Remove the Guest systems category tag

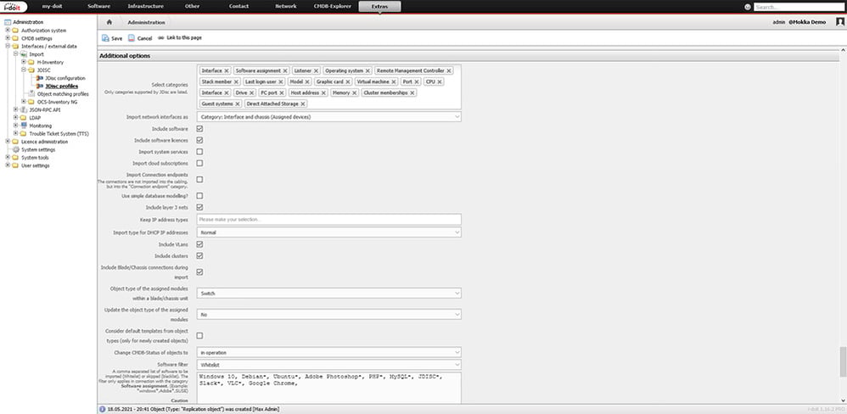(238, 103)
